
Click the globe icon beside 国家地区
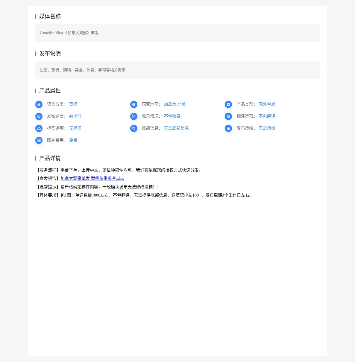(x=134, y=104)
